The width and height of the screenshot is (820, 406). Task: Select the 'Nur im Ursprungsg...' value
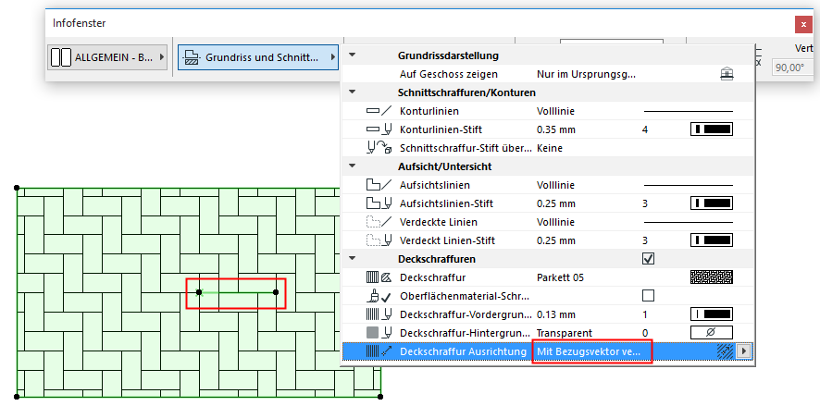click(x=586, y=74)
